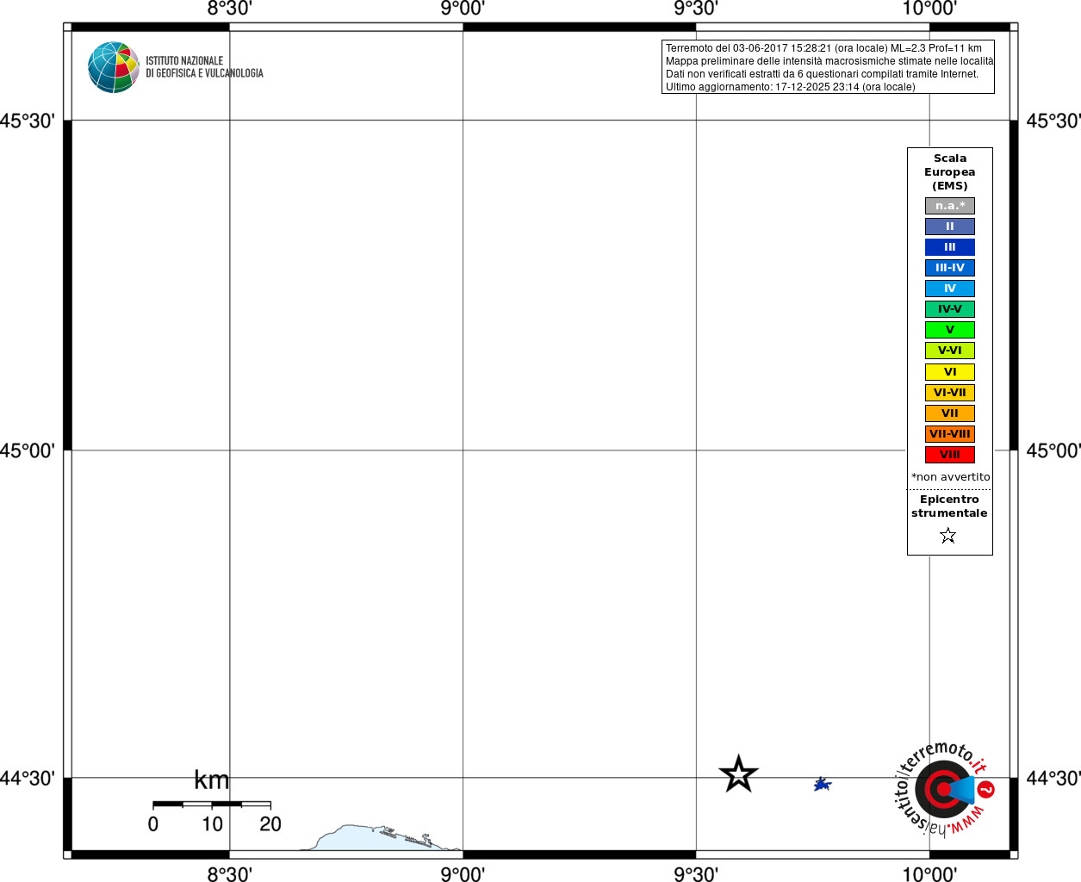Screen dimensions: 1081x882
Task: Select the intensity IV legend swatch
Action: click(x=950, y=289)
